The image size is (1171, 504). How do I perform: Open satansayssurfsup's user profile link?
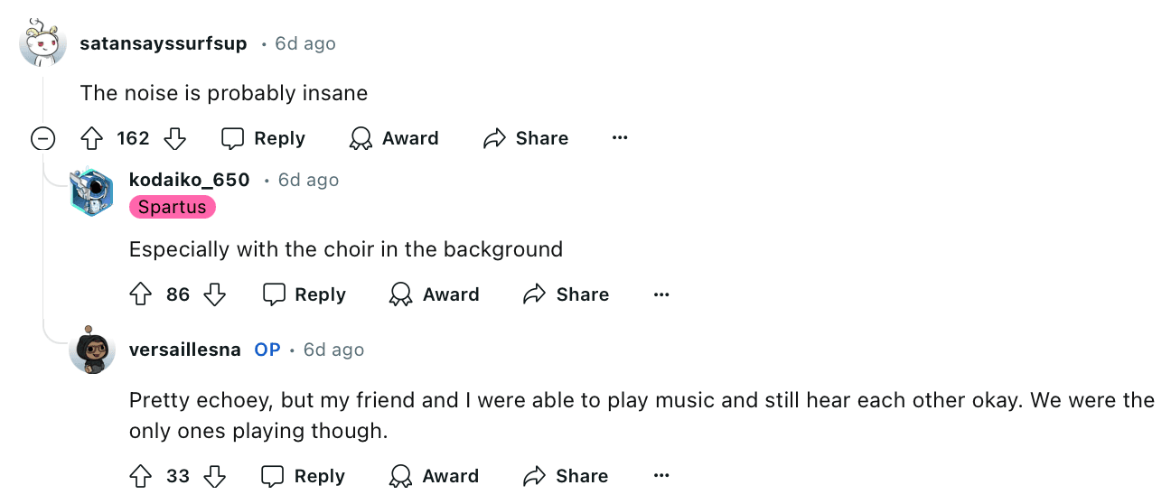(163, 43)
